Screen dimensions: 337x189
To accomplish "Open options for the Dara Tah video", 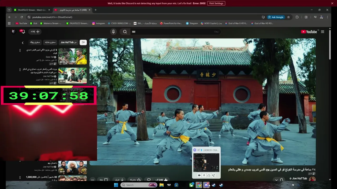I will click(20, 50).
